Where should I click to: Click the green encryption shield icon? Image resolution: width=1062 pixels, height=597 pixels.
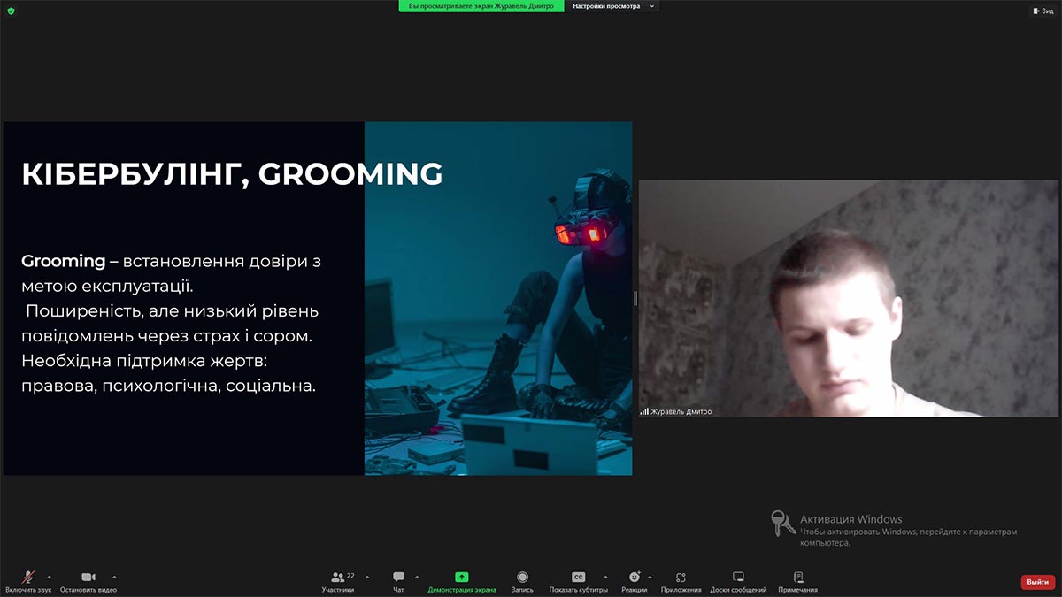(x=11, y=11)
